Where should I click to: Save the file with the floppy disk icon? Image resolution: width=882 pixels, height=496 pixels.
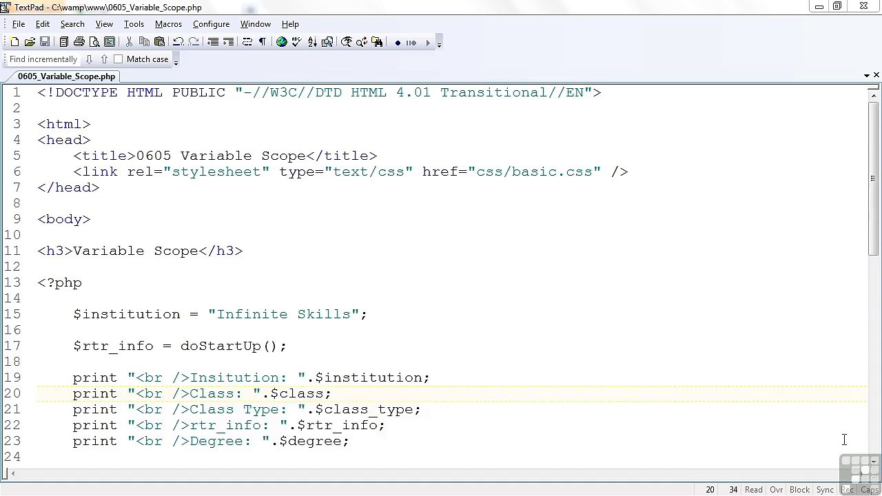pyautogui.click(x=45, y=42)
